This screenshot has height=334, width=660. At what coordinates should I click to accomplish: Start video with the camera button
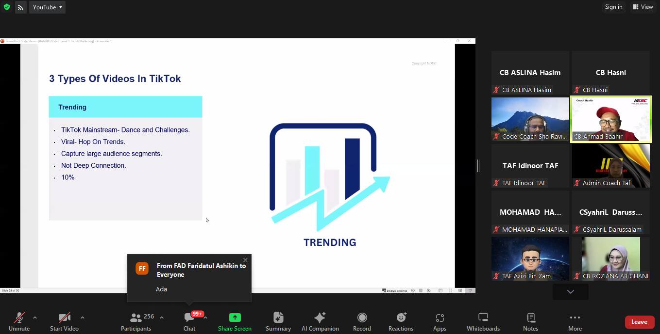click(64, 321)
